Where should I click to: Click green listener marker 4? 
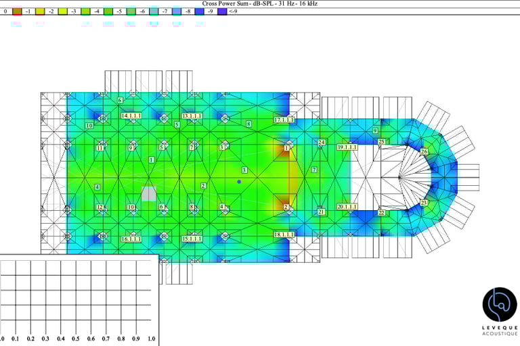tap(97, 187)
